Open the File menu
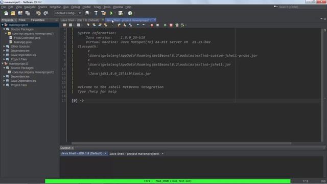The width and height of the screenshot is (327, 184). click(x=4, y=7)
